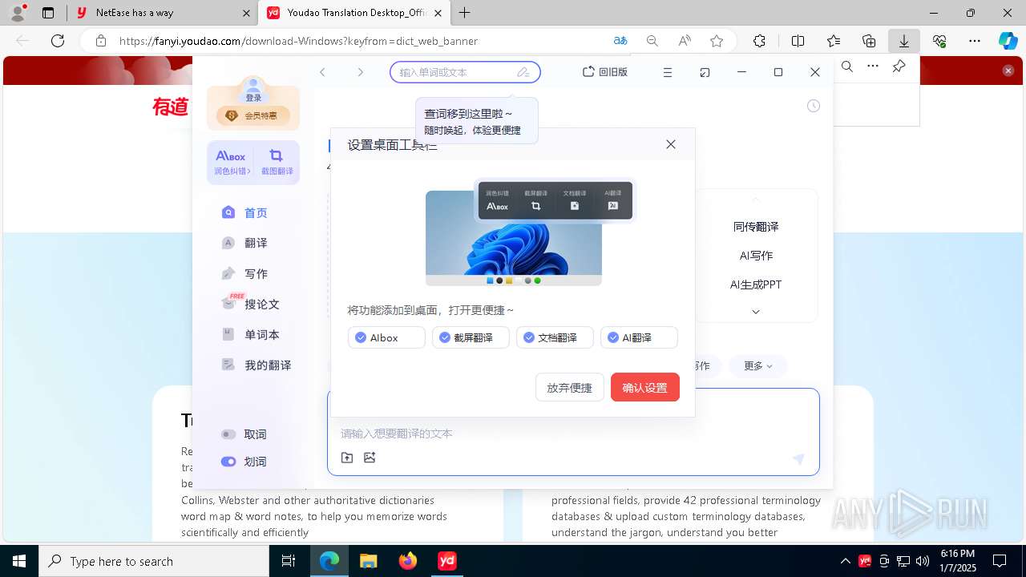Toggle Edge split screen
The height and width of the screenshot is (577, 1026).
(798, 41)
